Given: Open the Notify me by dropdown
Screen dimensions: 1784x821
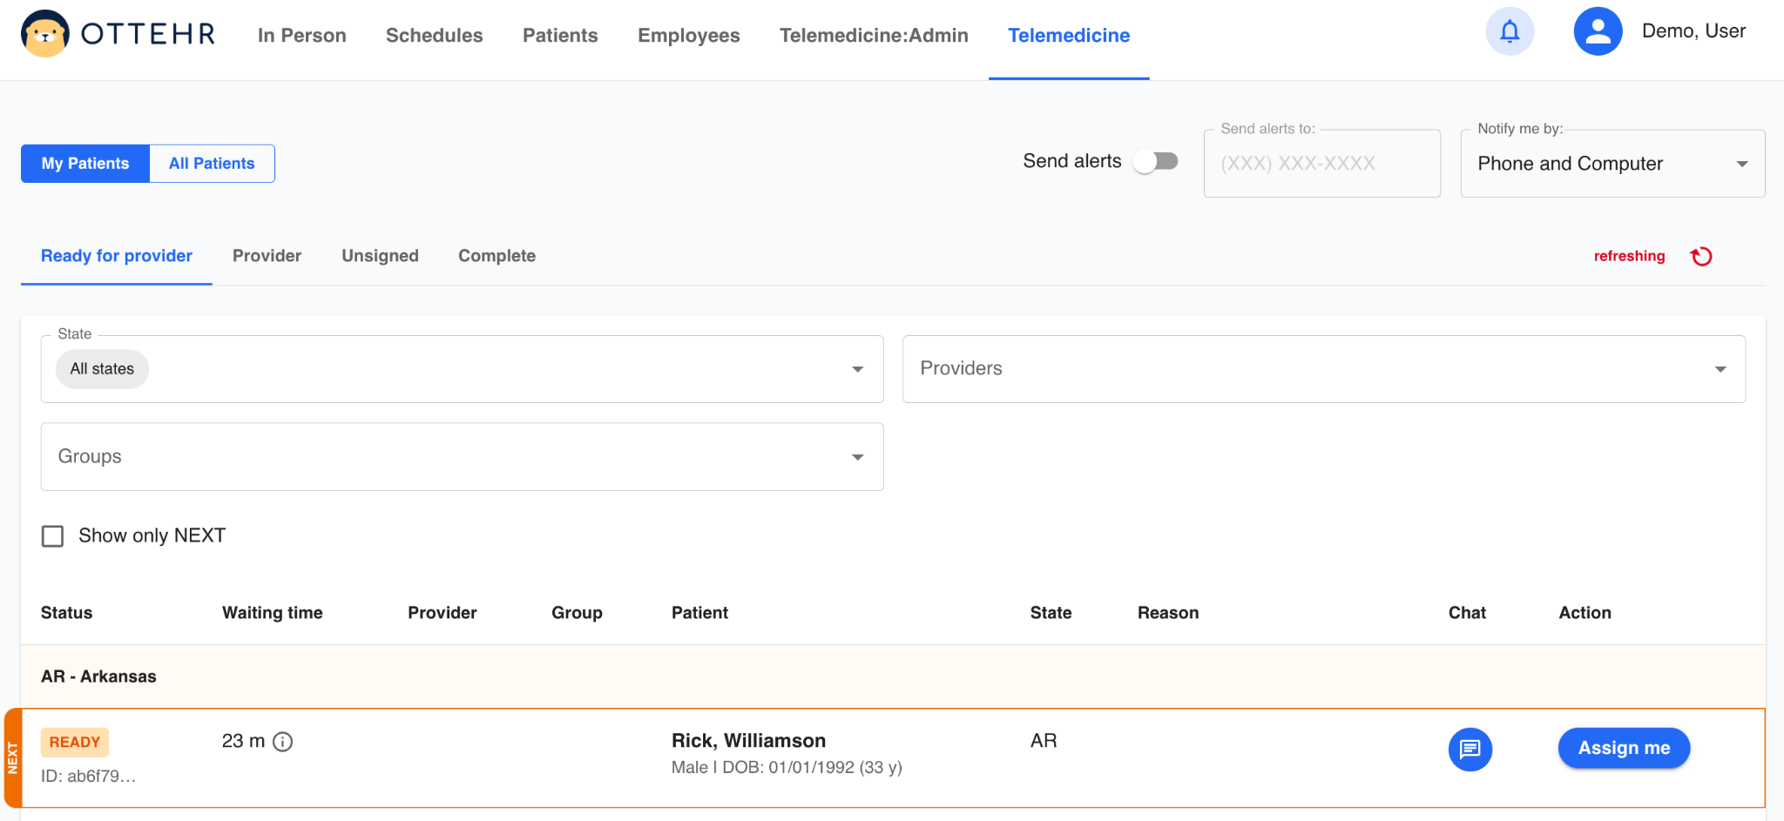Looking at the screenshot, I should tap(1741, 164).
